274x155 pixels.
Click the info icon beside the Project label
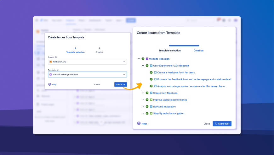click(x=56, y=57)
